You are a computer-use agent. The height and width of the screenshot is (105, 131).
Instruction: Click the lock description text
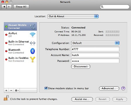(x=34, y=99)
